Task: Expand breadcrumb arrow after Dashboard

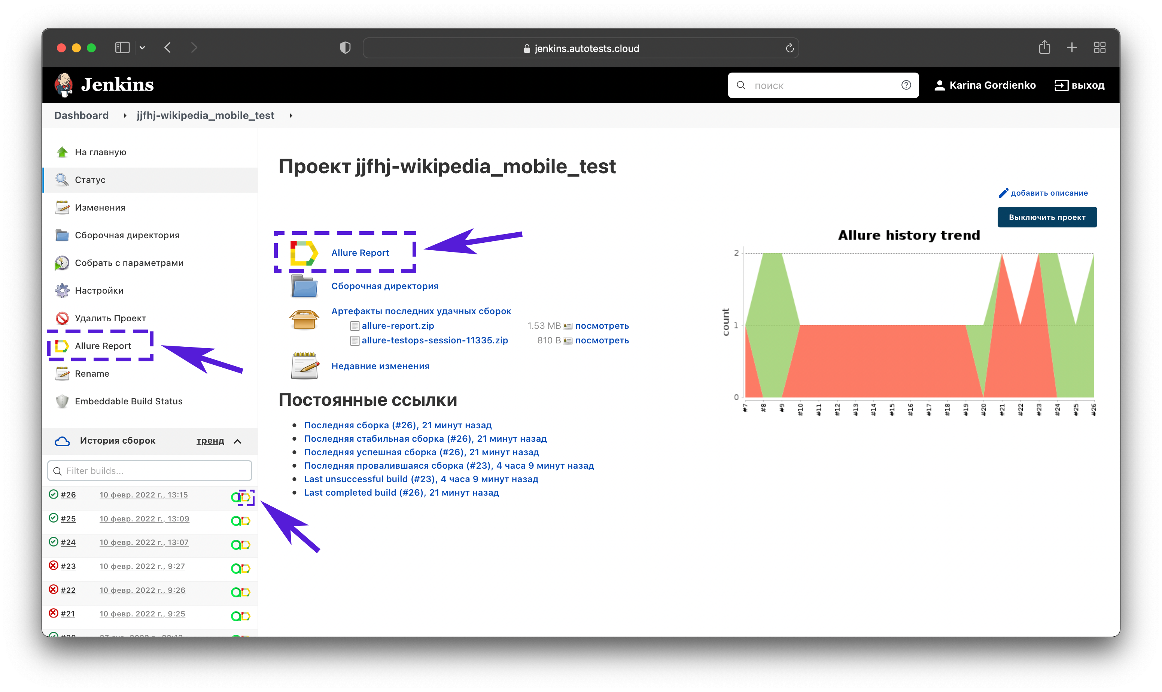Action: [x=125, y=116]
